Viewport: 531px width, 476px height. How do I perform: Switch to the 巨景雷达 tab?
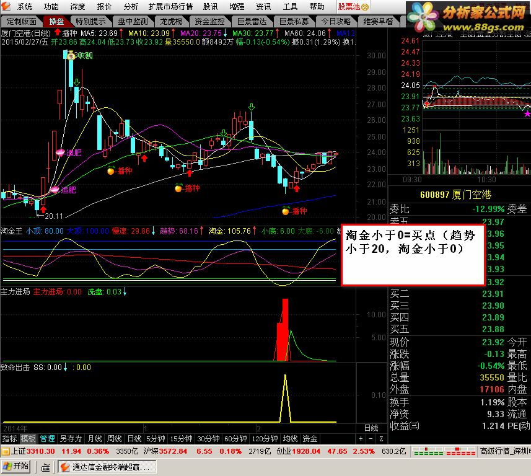[252, 21]
